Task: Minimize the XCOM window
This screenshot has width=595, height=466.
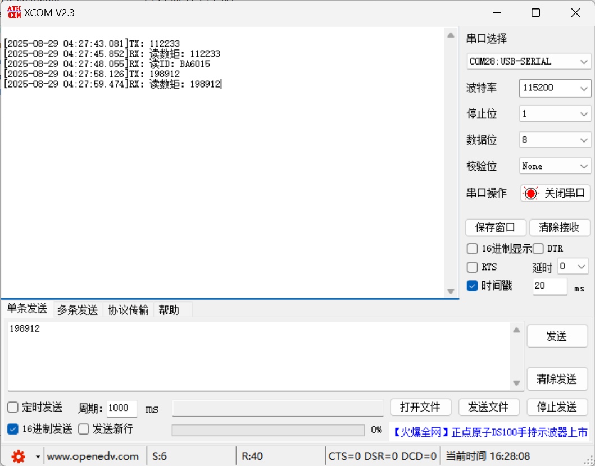Action: pos(497,12)
